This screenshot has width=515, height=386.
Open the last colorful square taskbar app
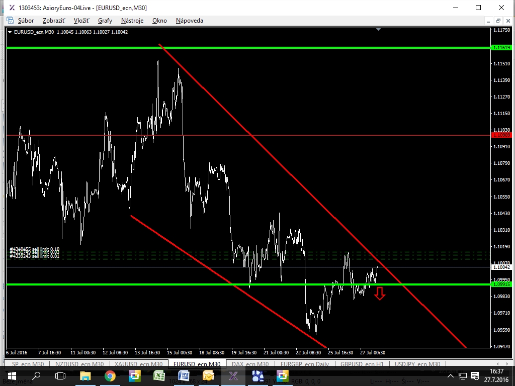click(x=283, y=376)
